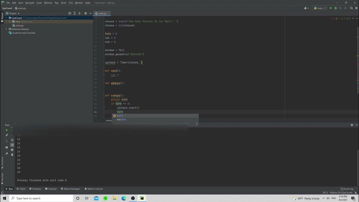The width and height of the screenshot is (359, 202).
Task: Open the File menu
Action: (x=8, y=3)
